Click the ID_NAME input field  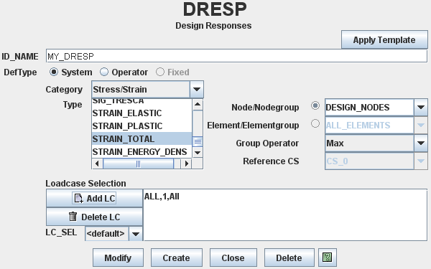236,56
